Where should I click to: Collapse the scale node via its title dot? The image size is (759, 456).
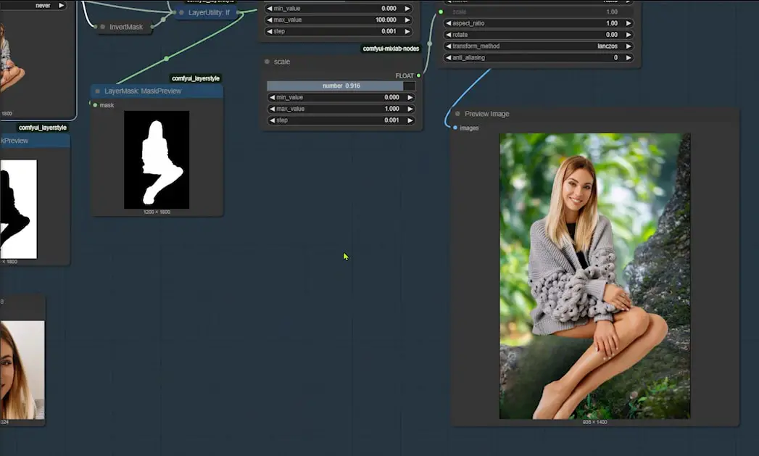[267, 62]
